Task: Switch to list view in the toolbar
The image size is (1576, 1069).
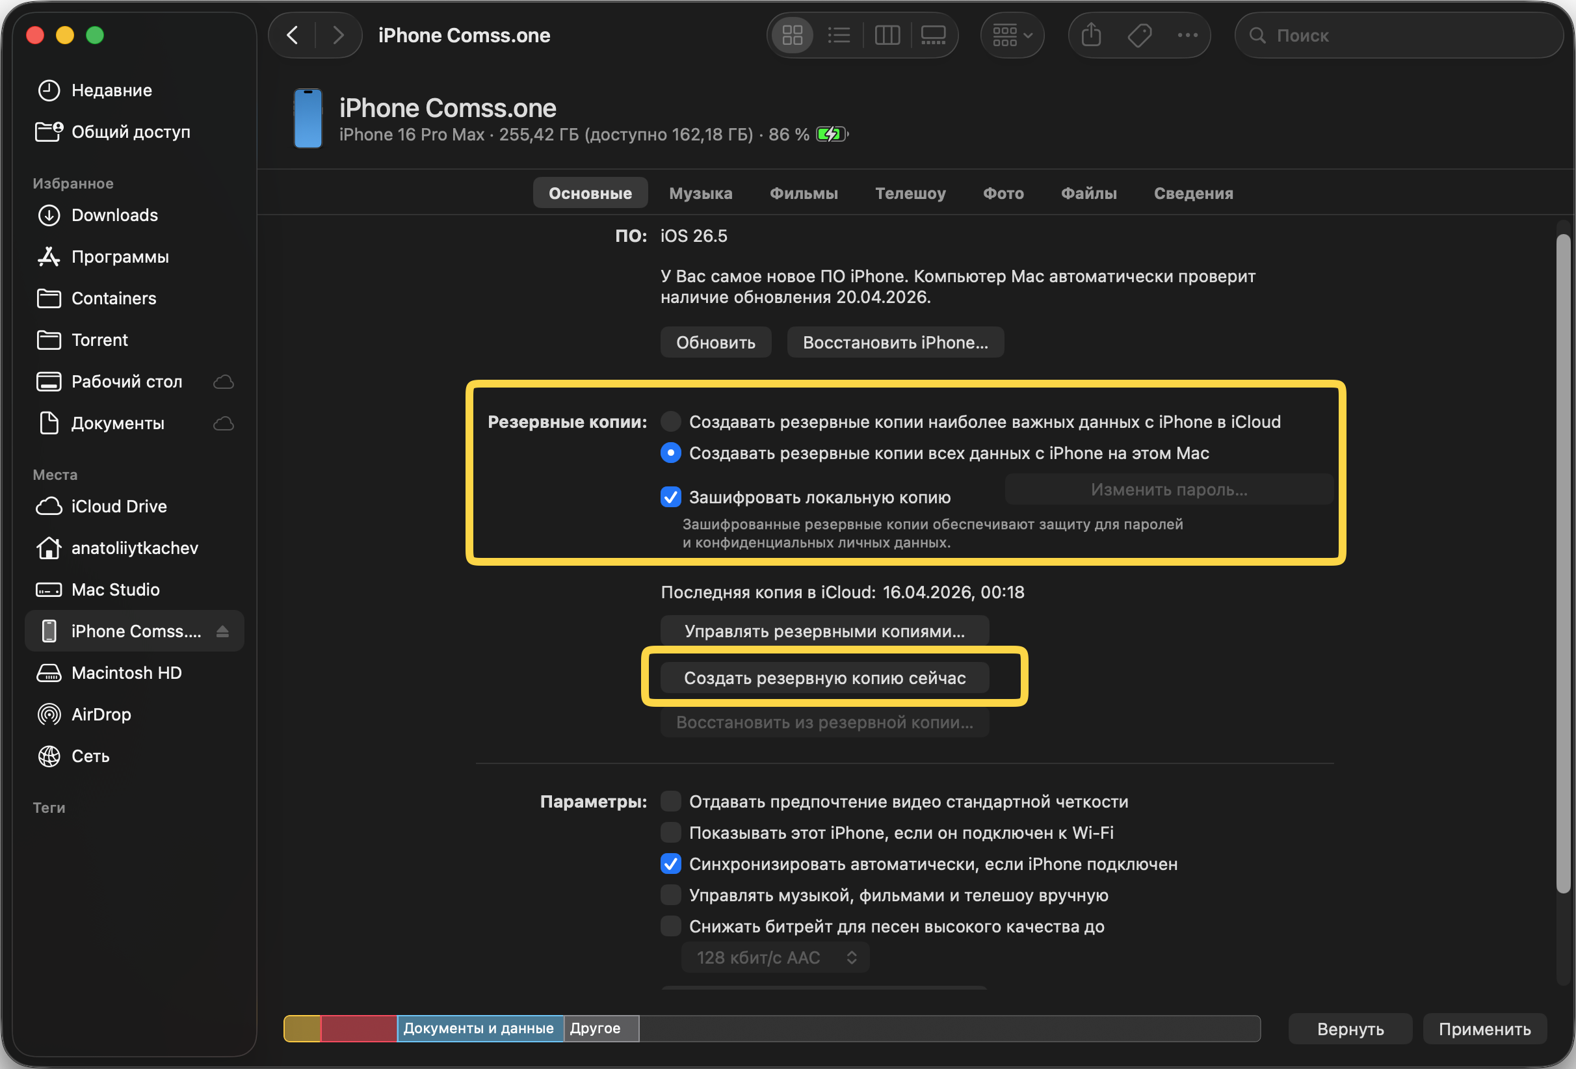Action: (839, 34)
